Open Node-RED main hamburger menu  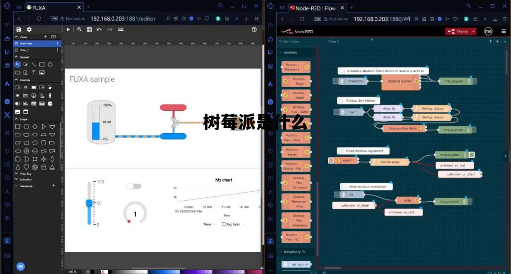503,31
